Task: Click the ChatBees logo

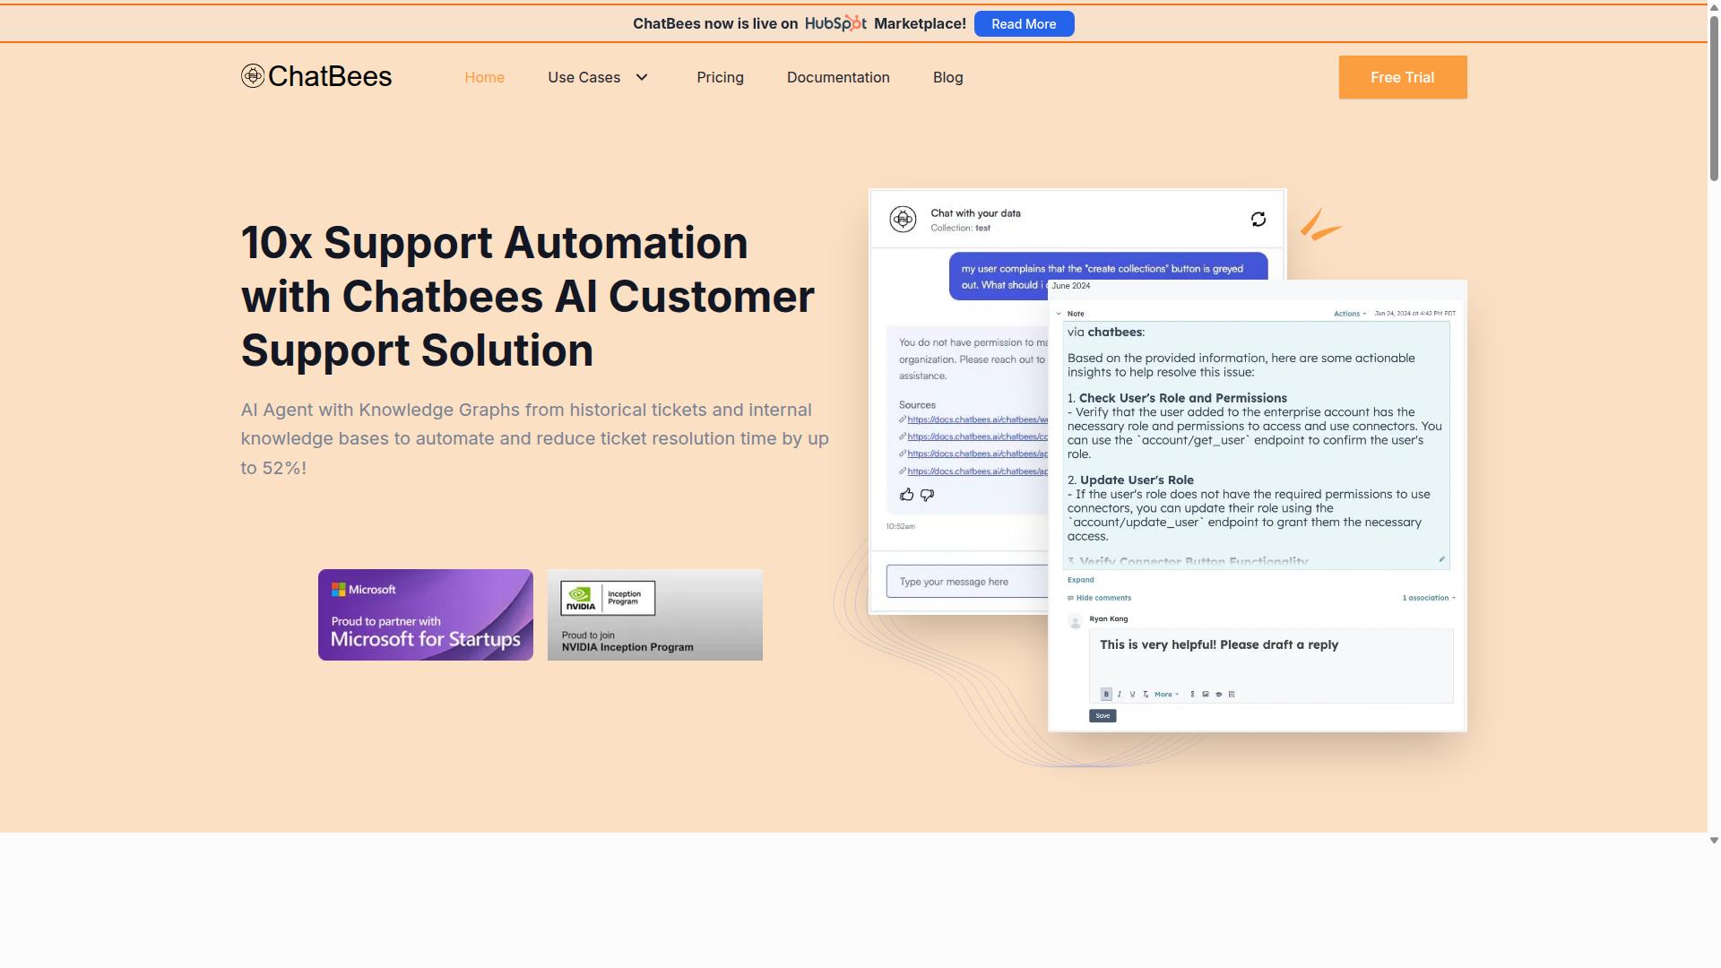Action: click(316, 76)
